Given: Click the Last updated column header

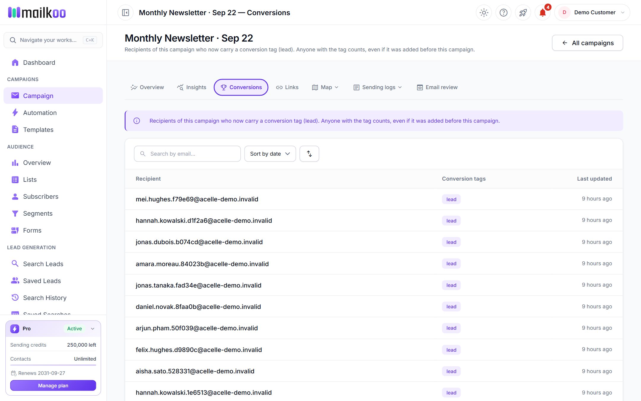Looking at the screenshot, I should pos(594,179).
